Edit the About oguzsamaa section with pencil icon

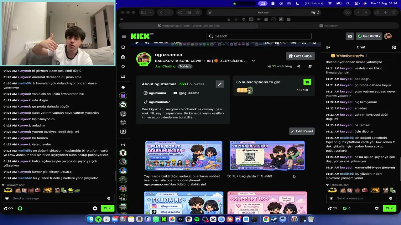click(x=220, y=84)
